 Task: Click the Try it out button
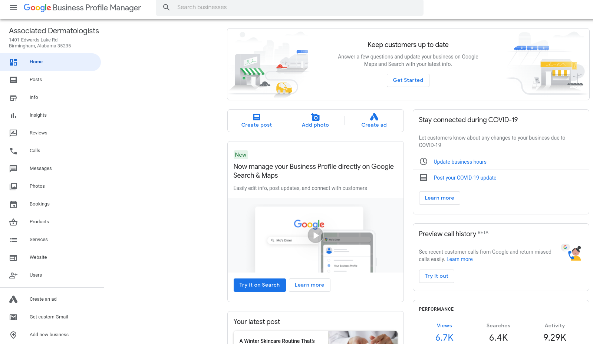tap(436, 276)
